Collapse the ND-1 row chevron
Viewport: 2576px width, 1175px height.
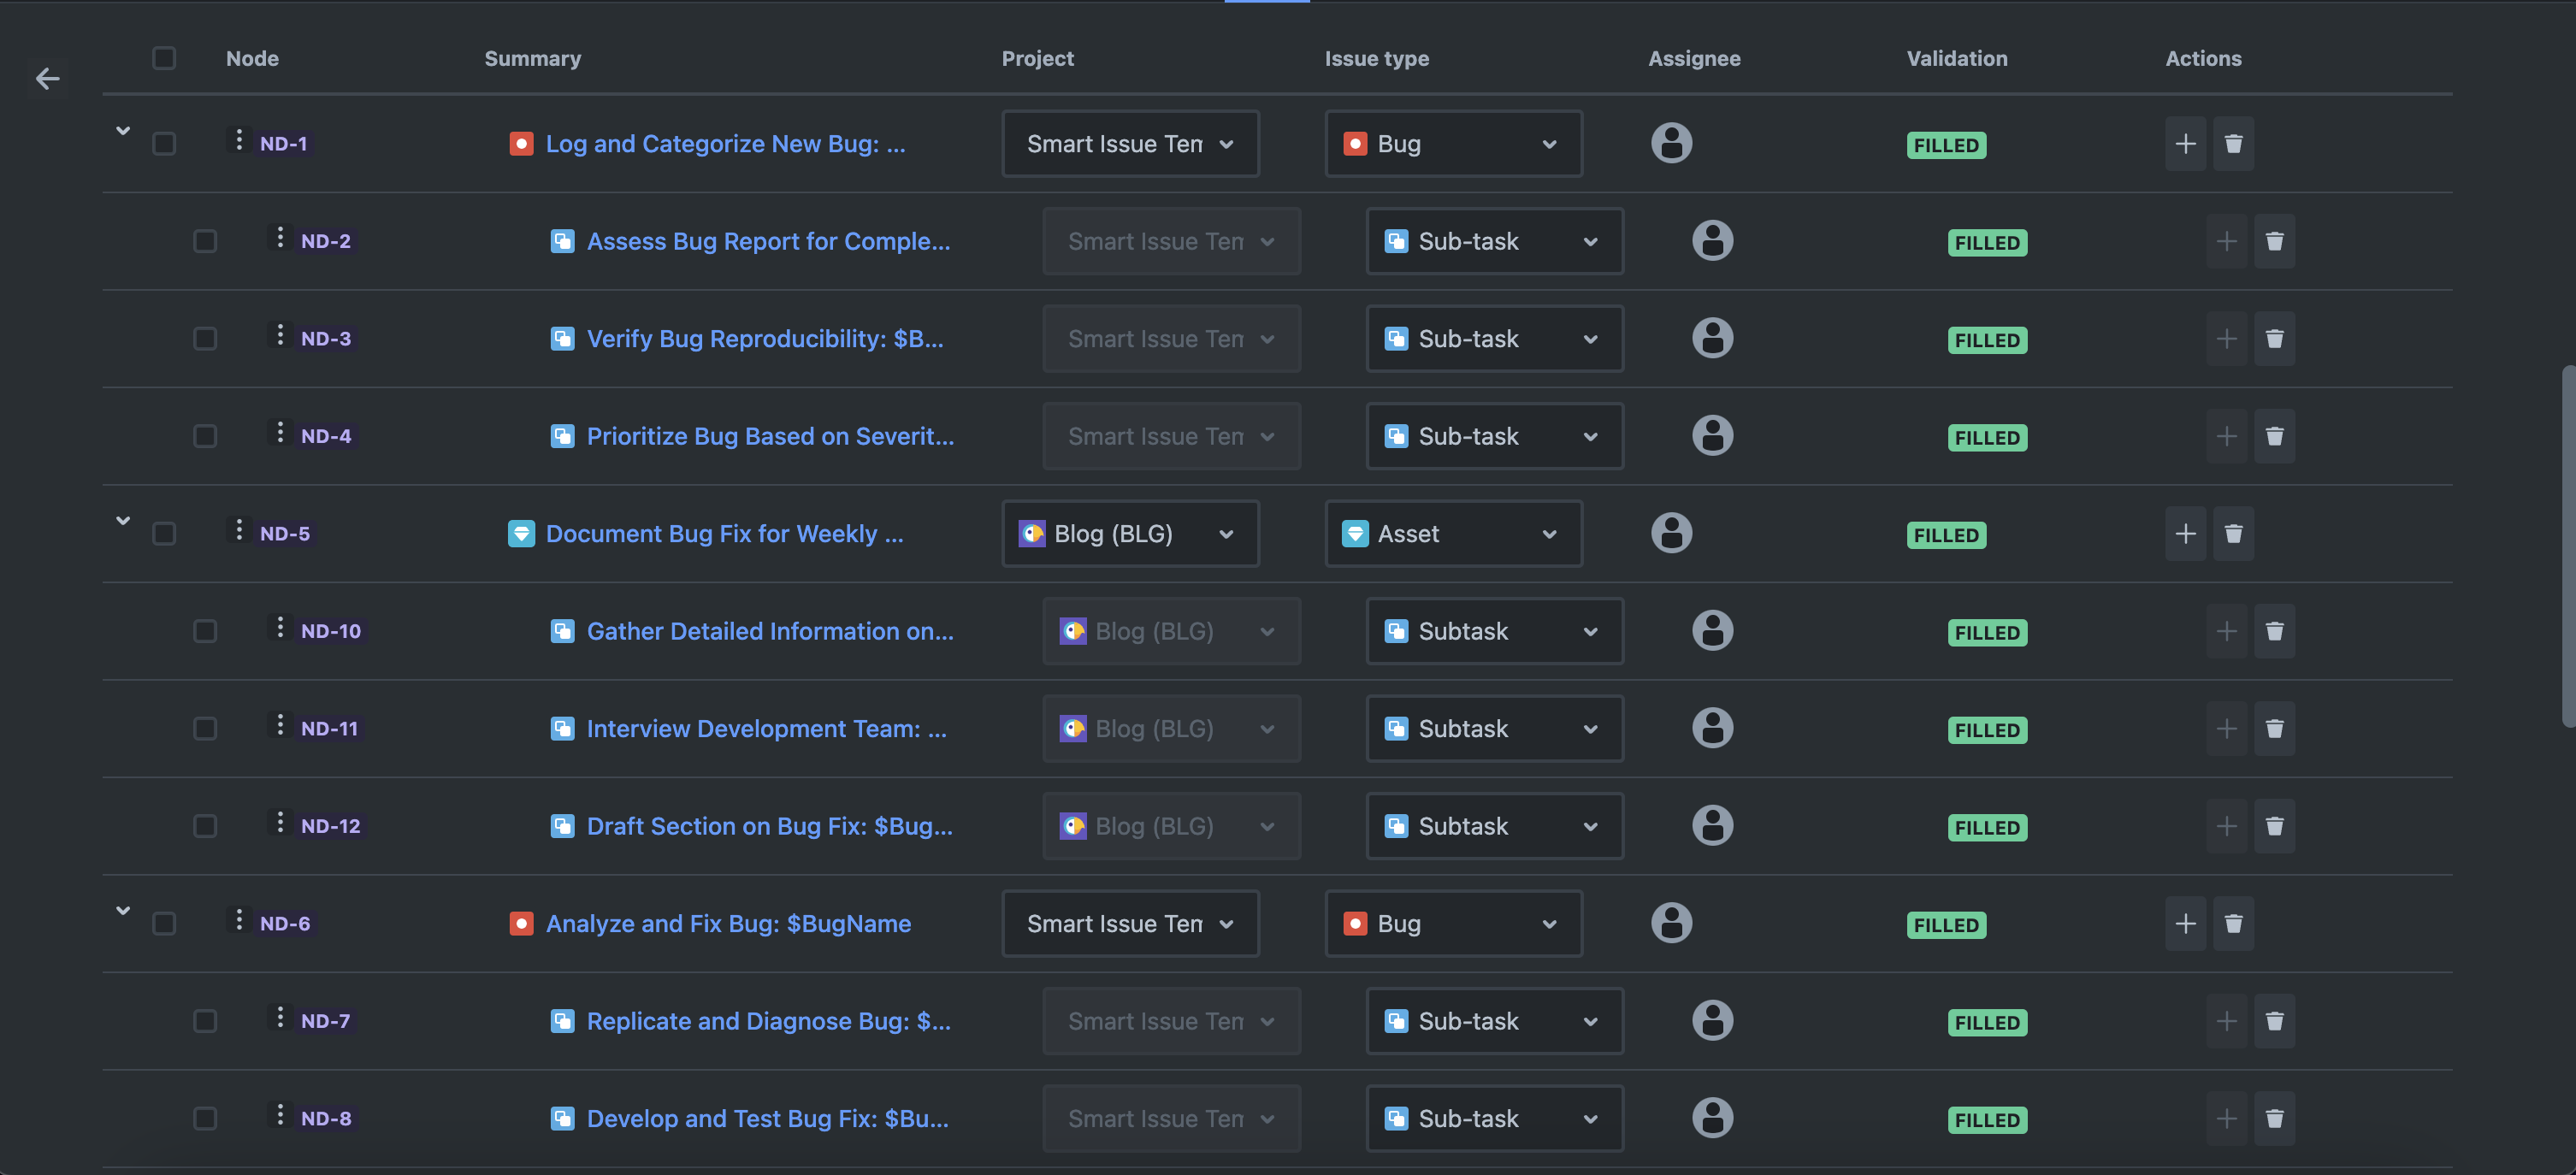point(123,131)
